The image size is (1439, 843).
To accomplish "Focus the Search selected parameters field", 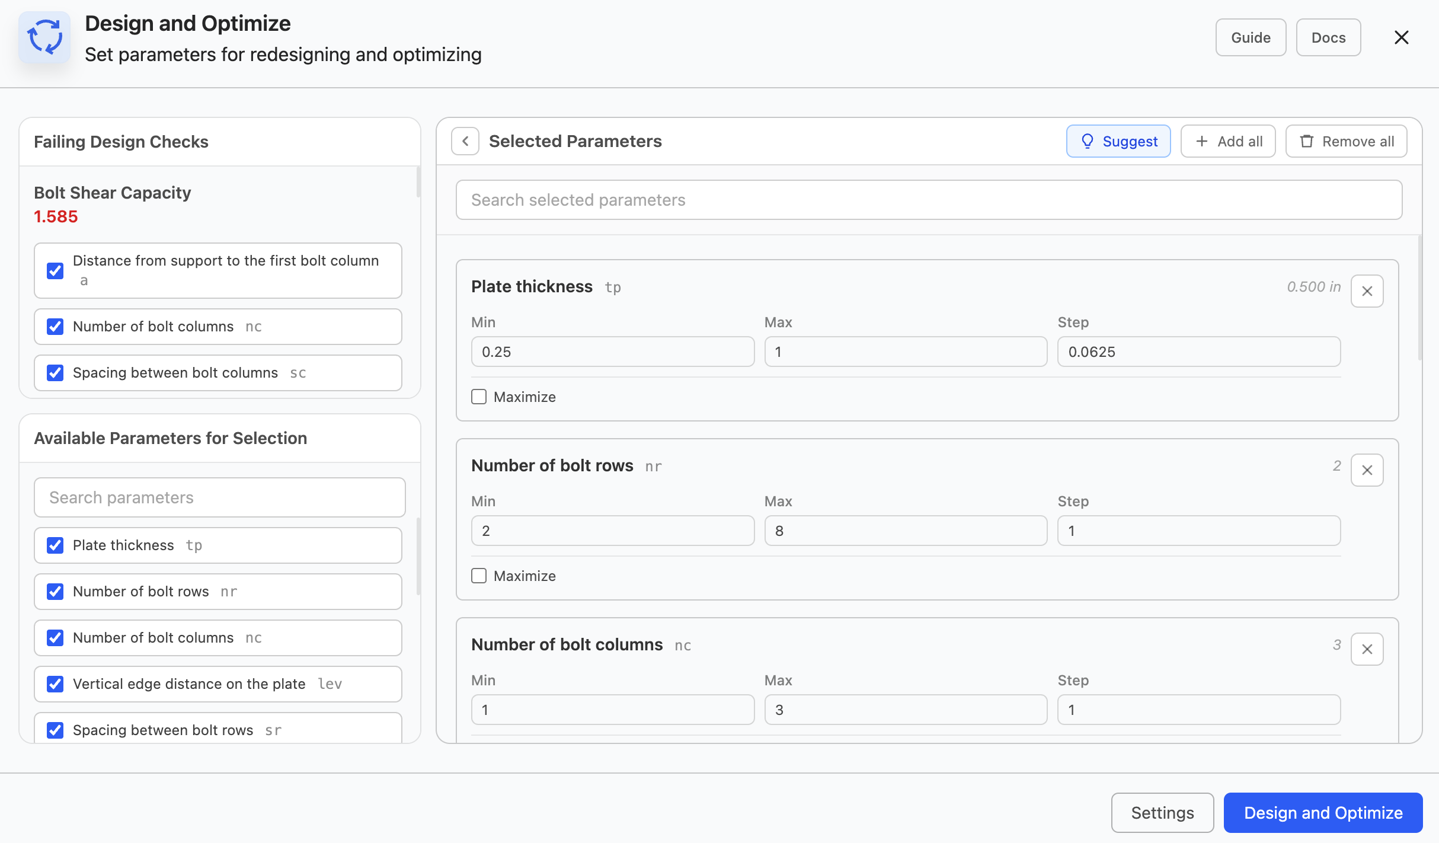I will [929, 200].
